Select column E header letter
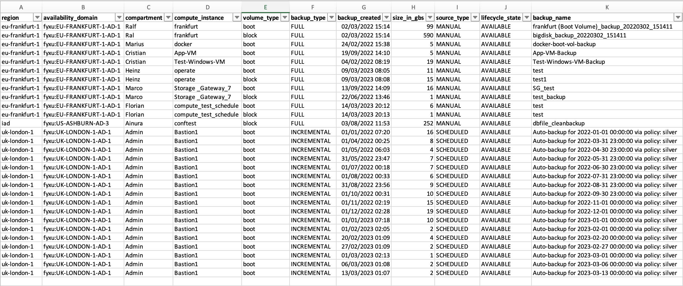Image resolution: width=683 pixels, height=286 pixels. coord(265,7)
